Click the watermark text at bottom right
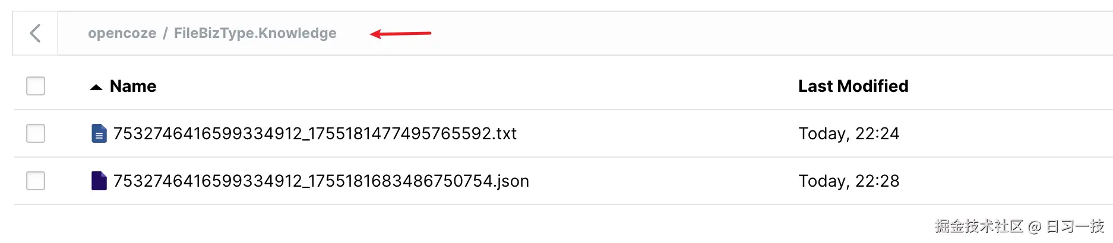This screenshot has height=243, width=1113. pos(1019,226)
